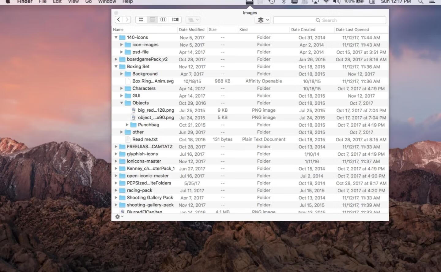Expand the Punchbag folder
Screen dimensions: 441x272
coord(127,125)
